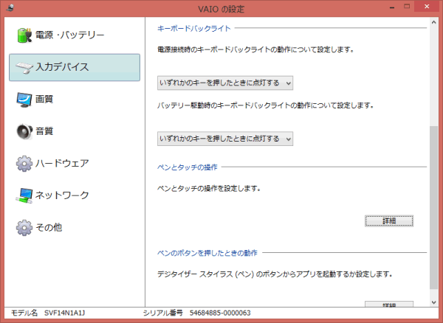Open the バッテリー駆動時 keyboard backlight dropdown
This screenshot has height=323, width=443.
(225, 139)
